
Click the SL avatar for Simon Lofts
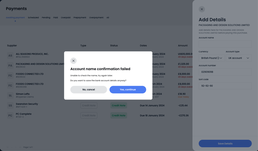pyautogui.click(x=10, y=95)
